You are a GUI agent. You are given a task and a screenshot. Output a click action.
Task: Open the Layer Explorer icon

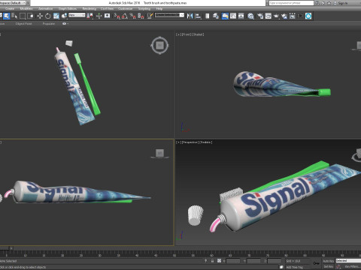(216, 16)
